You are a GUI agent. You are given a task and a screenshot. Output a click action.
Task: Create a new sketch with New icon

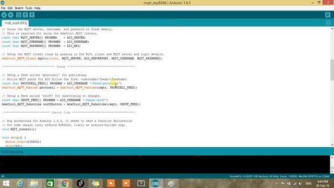[x=19, y=15]
